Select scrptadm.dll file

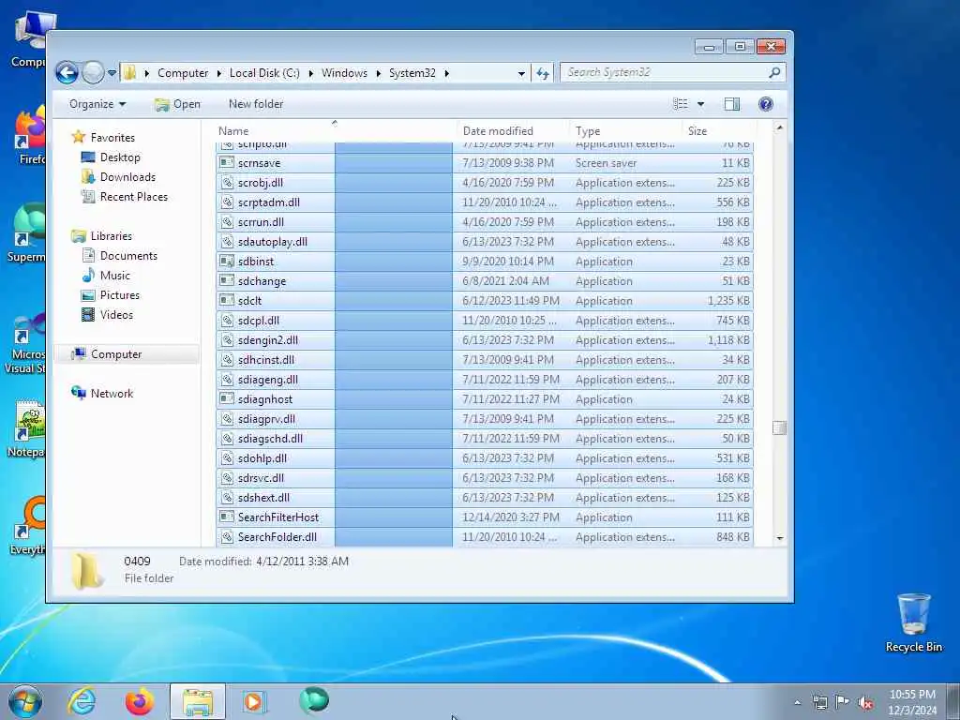pos(485,202)
